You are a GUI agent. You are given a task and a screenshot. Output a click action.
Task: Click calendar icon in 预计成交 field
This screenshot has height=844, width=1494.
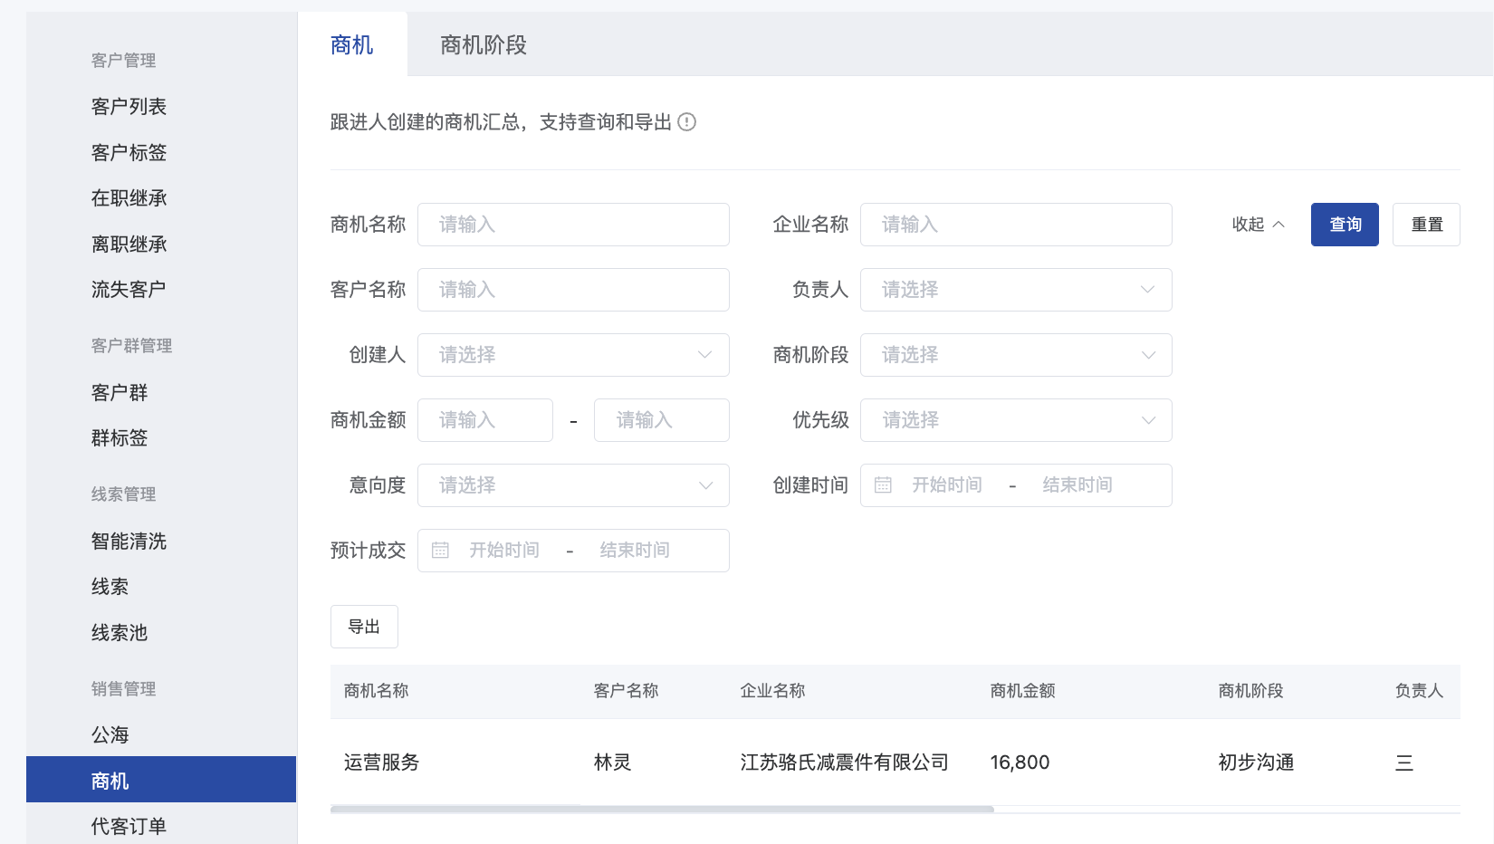(440, 551)
